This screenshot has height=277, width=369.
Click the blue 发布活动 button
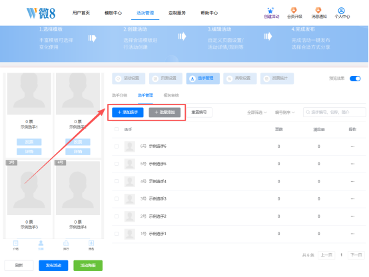point(53,266)
